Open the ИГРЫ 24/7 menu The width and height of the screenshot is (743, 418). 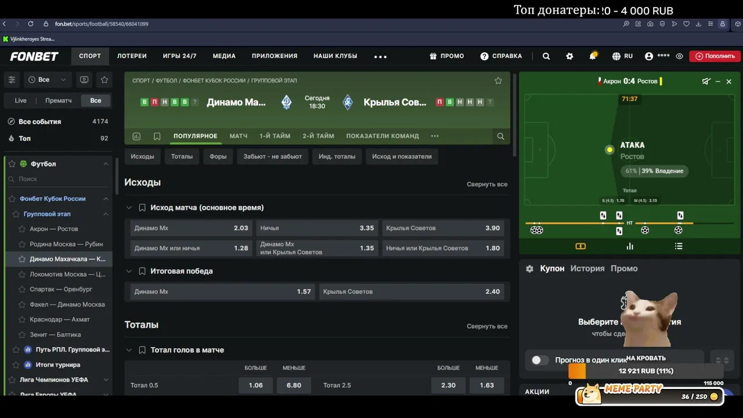tap(179, 56)
